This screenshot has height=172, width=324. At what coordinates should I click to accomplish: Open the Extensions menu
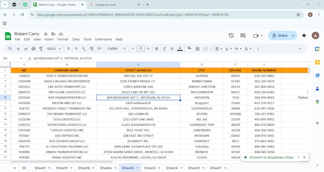pos(103,39)
